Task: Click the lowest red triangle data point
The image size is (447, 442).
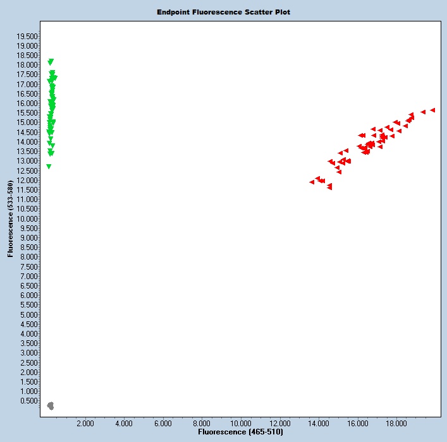Action: click(329, 188)
